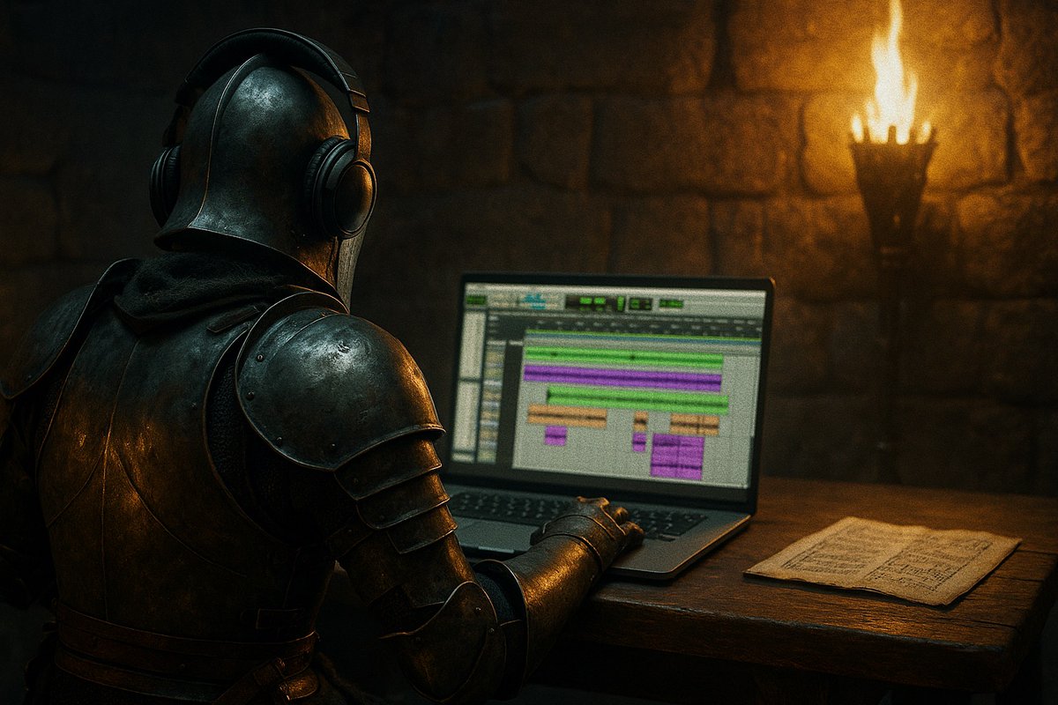1058x705 pixels.
Task: Select the green clip below the long purple clip
Action: [637, 400]
